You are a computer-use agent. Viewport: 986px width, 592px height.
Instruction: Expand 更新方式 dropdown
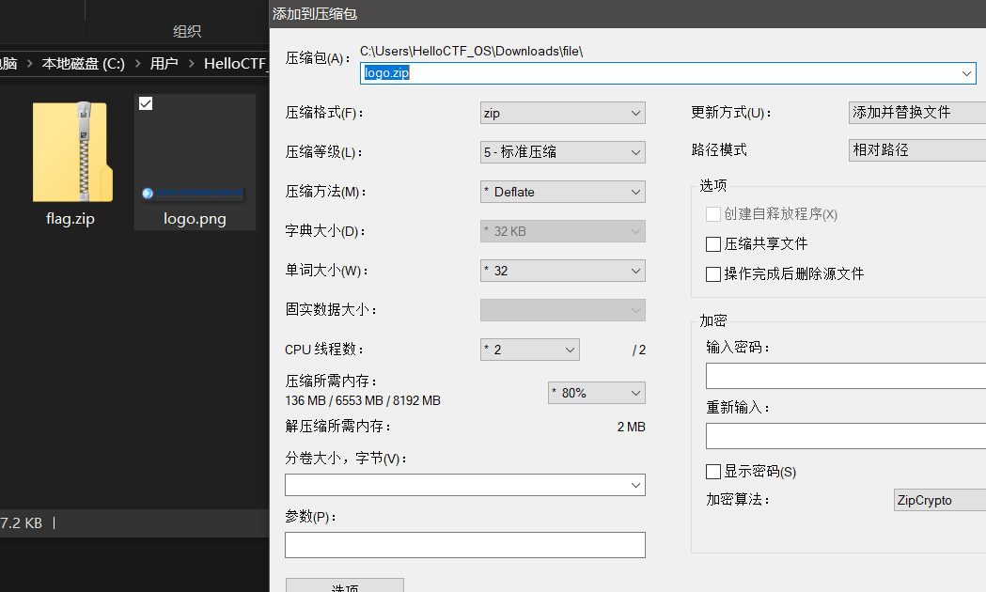click(916, 113)
